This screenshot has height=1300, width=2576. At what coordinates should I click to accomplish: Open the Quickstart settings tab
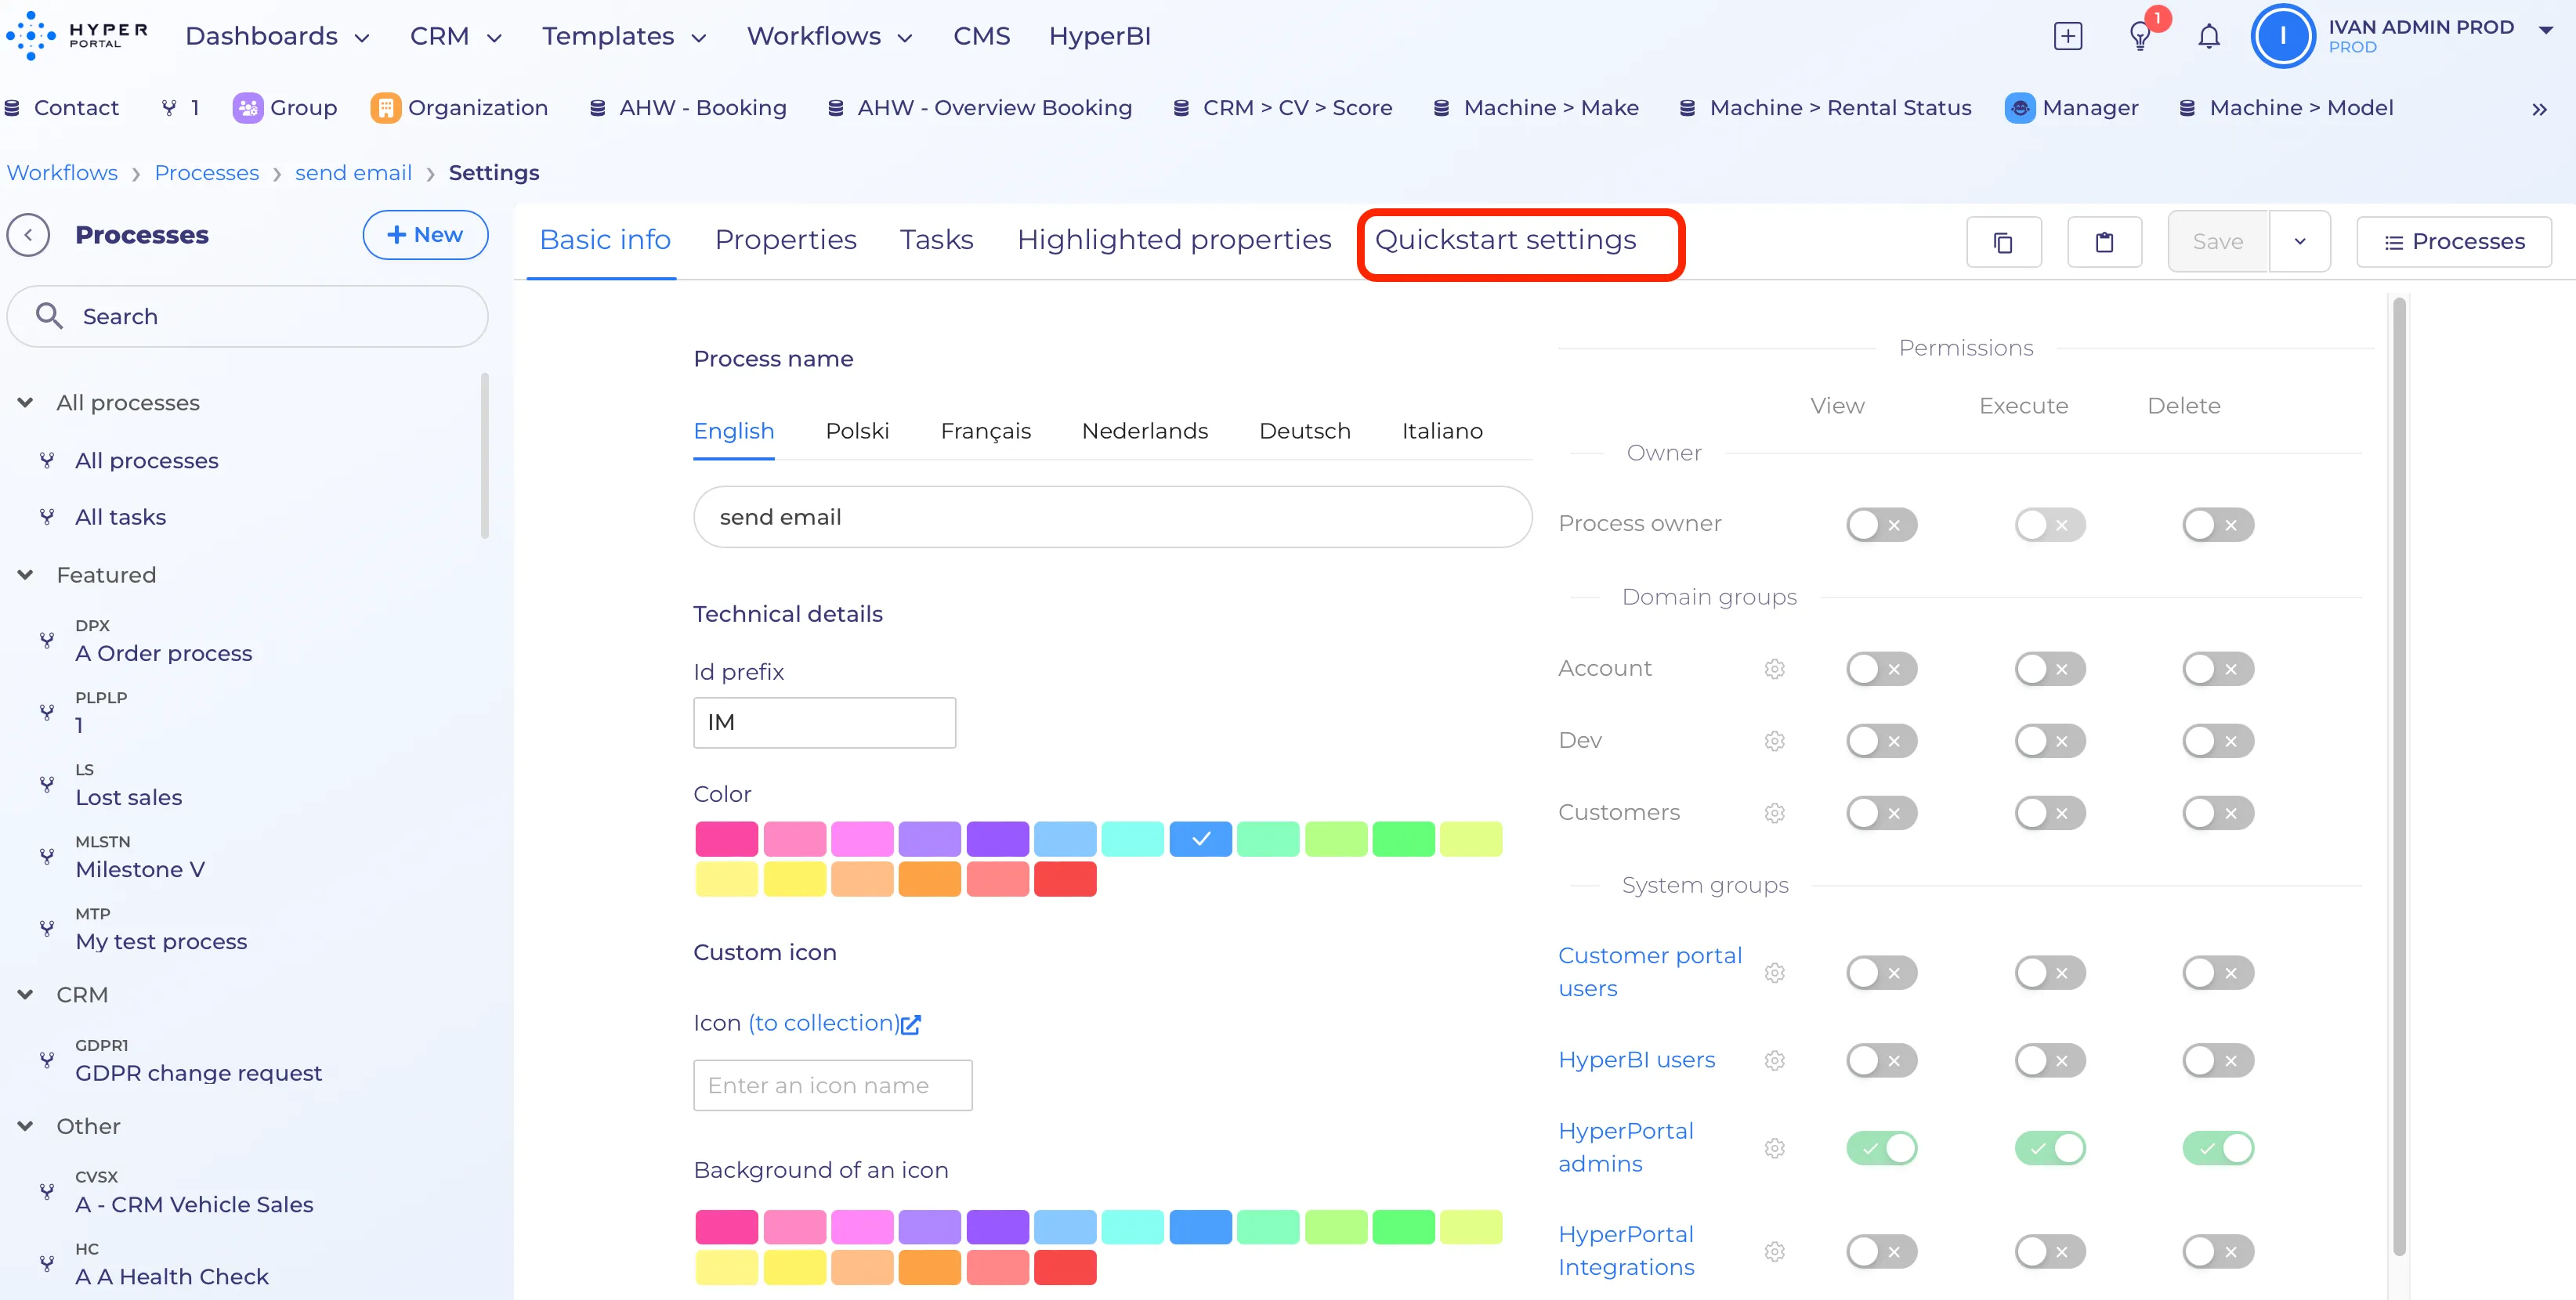click(x=1505, y=240)
